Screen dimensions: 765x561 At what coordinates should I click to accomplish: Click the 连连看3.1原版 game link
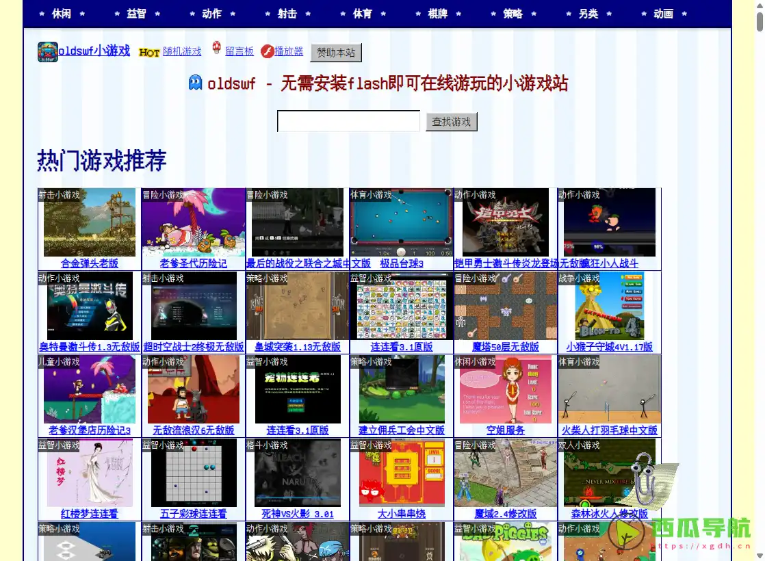(401, 347)
